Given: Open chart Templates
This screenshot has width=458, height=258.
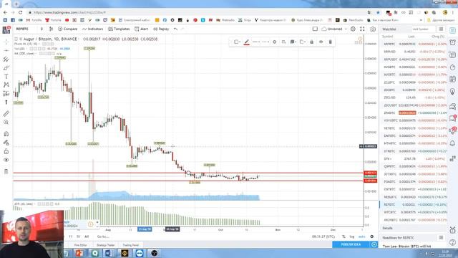Looking at the screenshot, I should click(x=119, y=29).
